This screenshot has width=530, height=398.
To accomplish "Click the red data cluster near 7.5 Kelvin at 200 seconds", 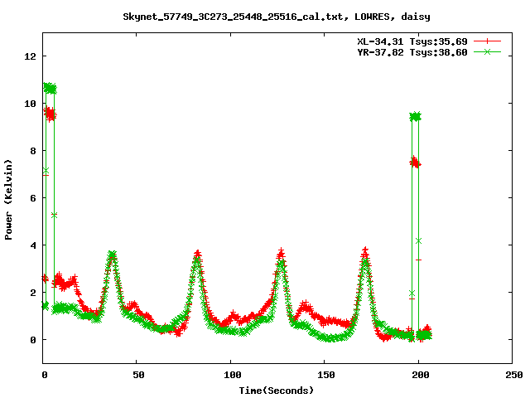I will 415,163.
